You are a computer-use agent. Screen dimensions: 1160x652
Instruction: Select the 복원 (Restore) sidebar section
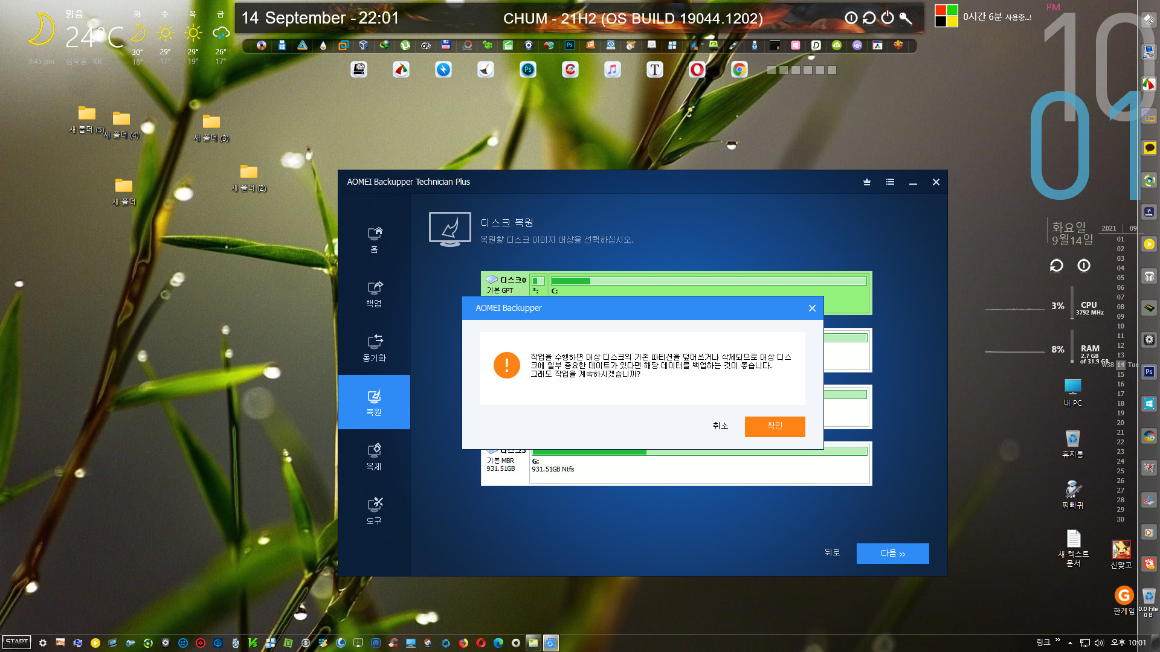pos(374,402)
